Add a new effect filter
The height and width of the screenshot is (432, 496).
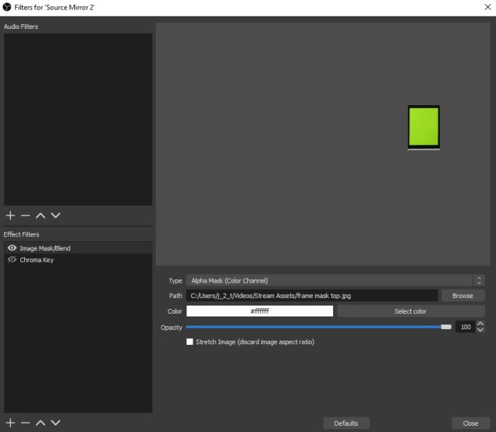(10, 423)
